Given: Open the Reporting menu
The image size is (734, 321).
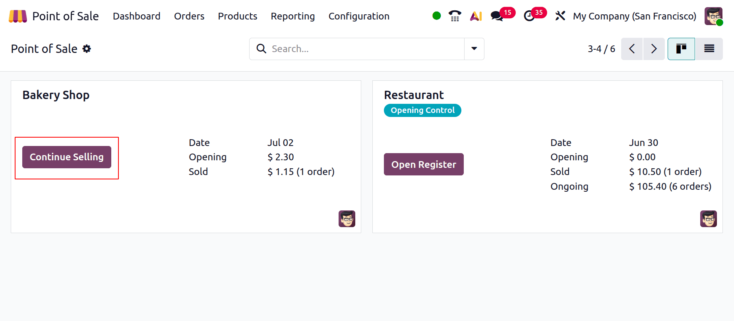Looking at the screenshot, I should tap(293, 16).
